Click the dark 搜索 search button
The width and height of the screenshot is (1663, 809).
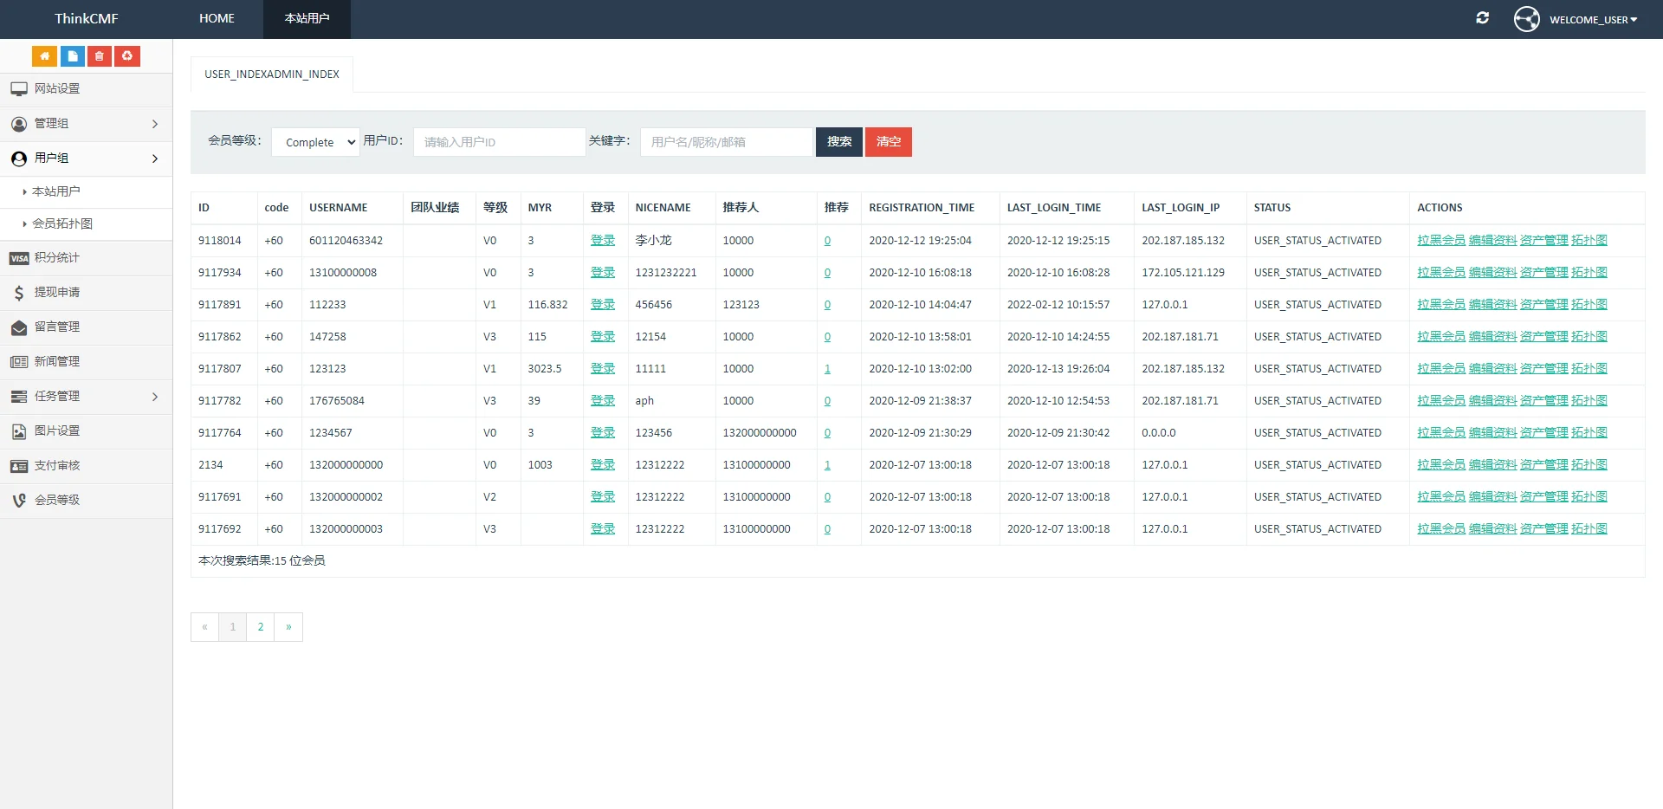click(838, 142)
